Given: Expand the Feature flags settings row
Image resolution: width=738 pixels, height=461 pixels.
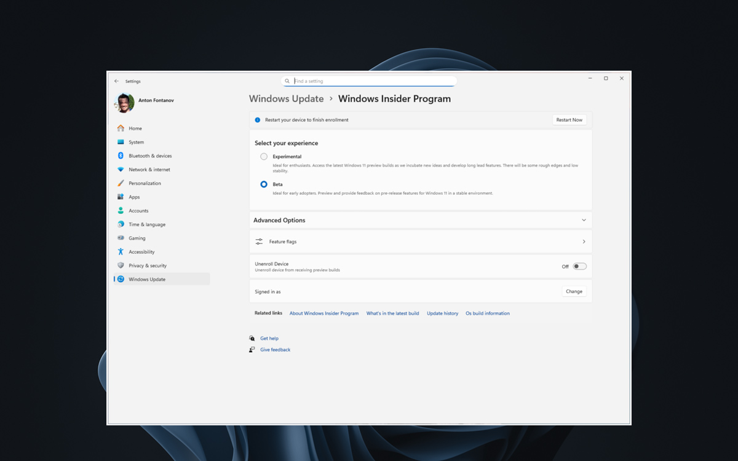Looking at the screenshot, I should pyautogui.click(x=584, y=241).
